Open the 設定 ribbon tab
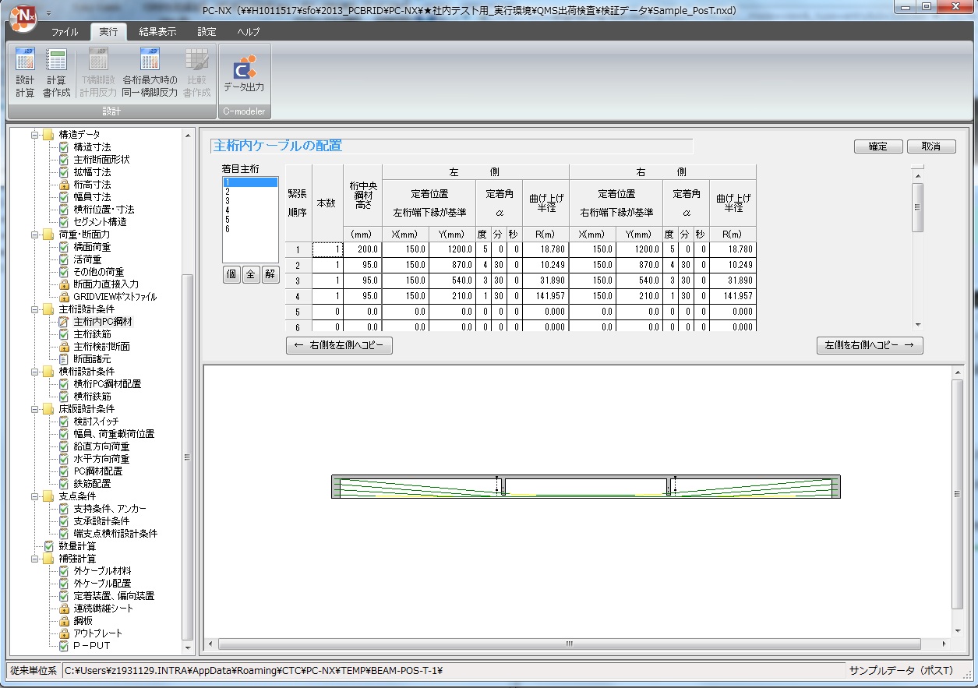The image size is (978, 688). coord(207,32)
